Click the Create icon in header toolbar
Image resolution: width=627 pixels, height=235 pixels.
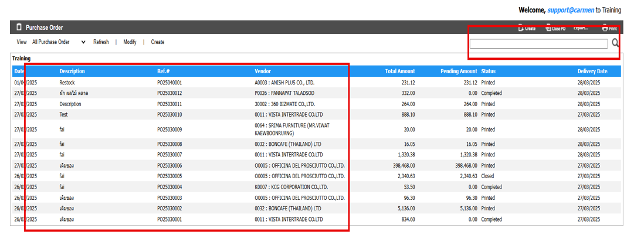pos(527,28)
